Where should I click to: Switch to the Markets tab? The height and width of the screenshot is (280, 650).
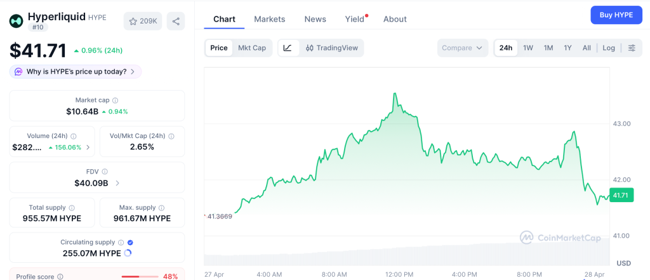point(269,19)
